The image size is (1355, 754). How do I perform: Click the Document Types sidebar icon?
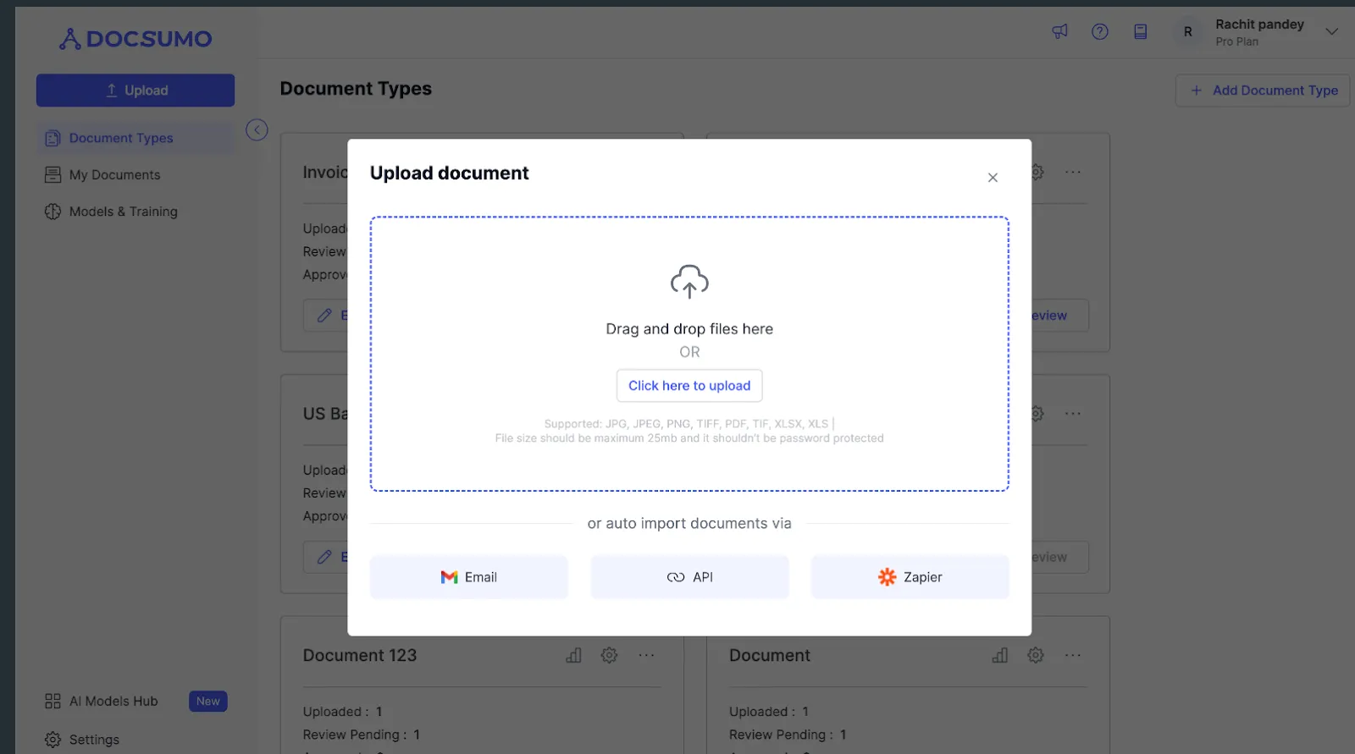(53, 138)
